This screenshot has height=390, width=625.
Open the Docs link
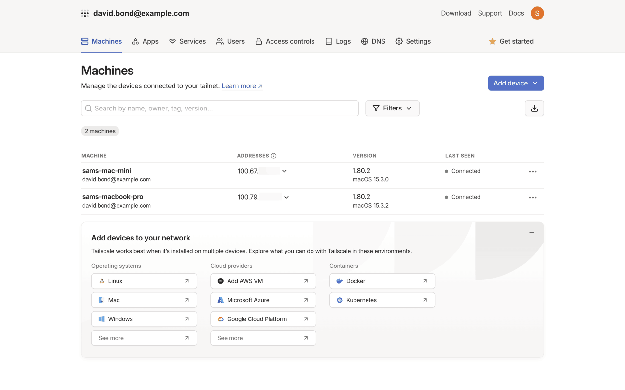point(516,13)
